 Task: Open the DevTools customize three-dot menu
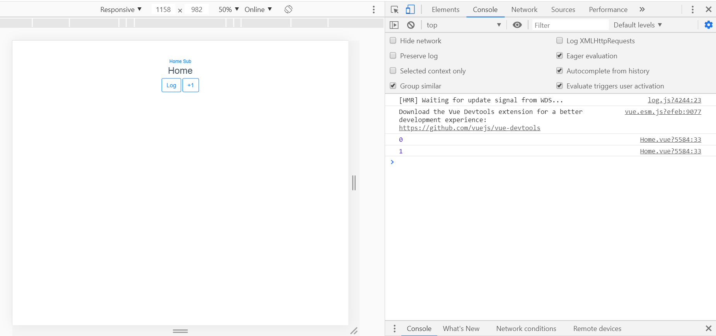click(692, 10)
